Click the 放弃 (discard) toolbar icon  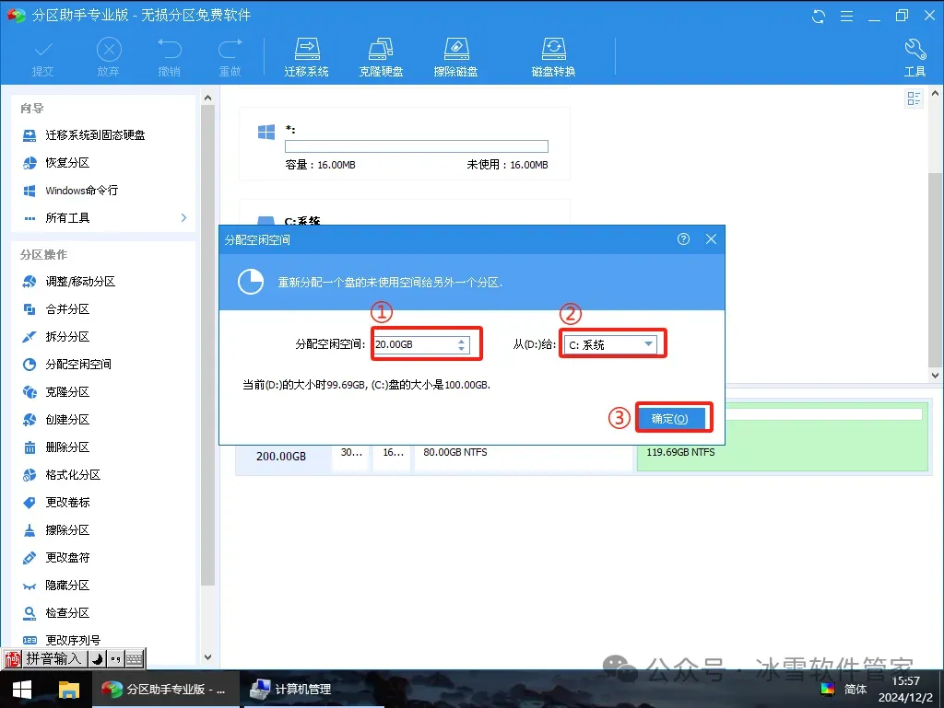(109, 58)
